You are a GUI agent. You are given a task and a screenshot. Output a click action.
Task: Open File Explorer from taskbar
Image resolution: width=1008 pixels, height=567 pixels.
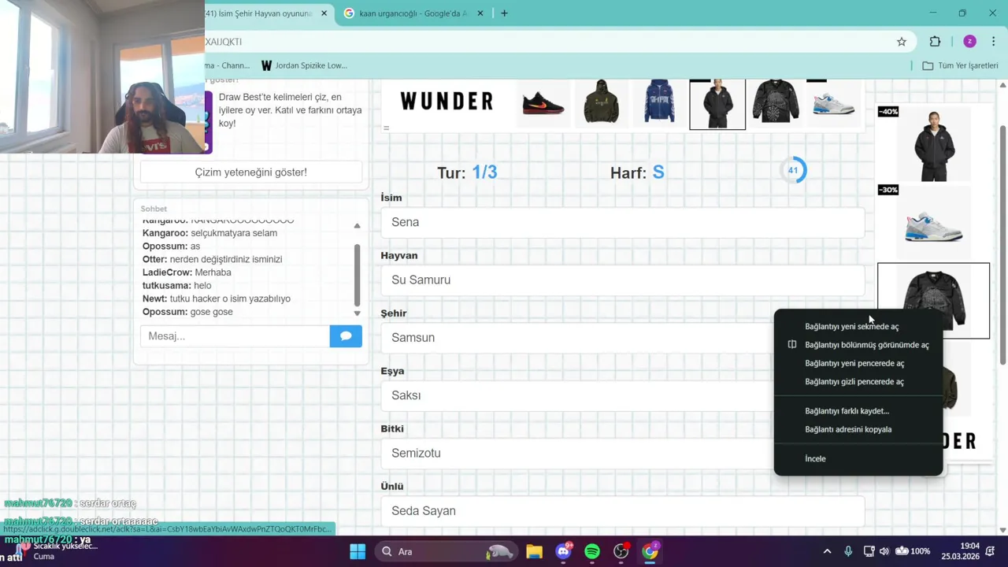tap(534, 551)
